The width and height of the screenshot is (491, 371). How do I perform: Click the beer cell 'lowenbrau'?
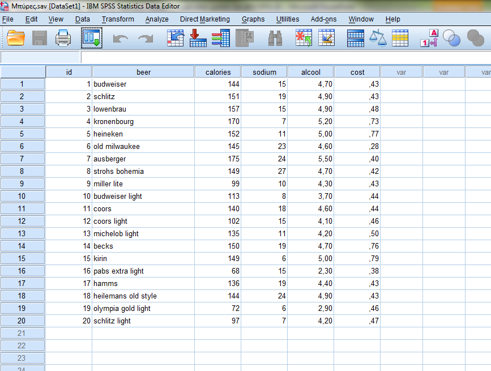click(x=143, y=109)
